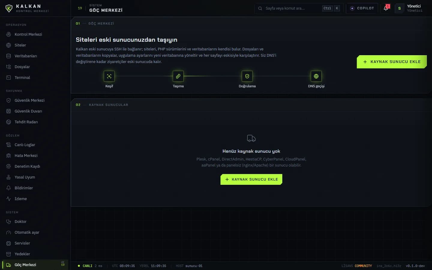432x270 pixels.
Task: Collapse the sidebar with the chevron icon
Action: (x=63, y=262)
